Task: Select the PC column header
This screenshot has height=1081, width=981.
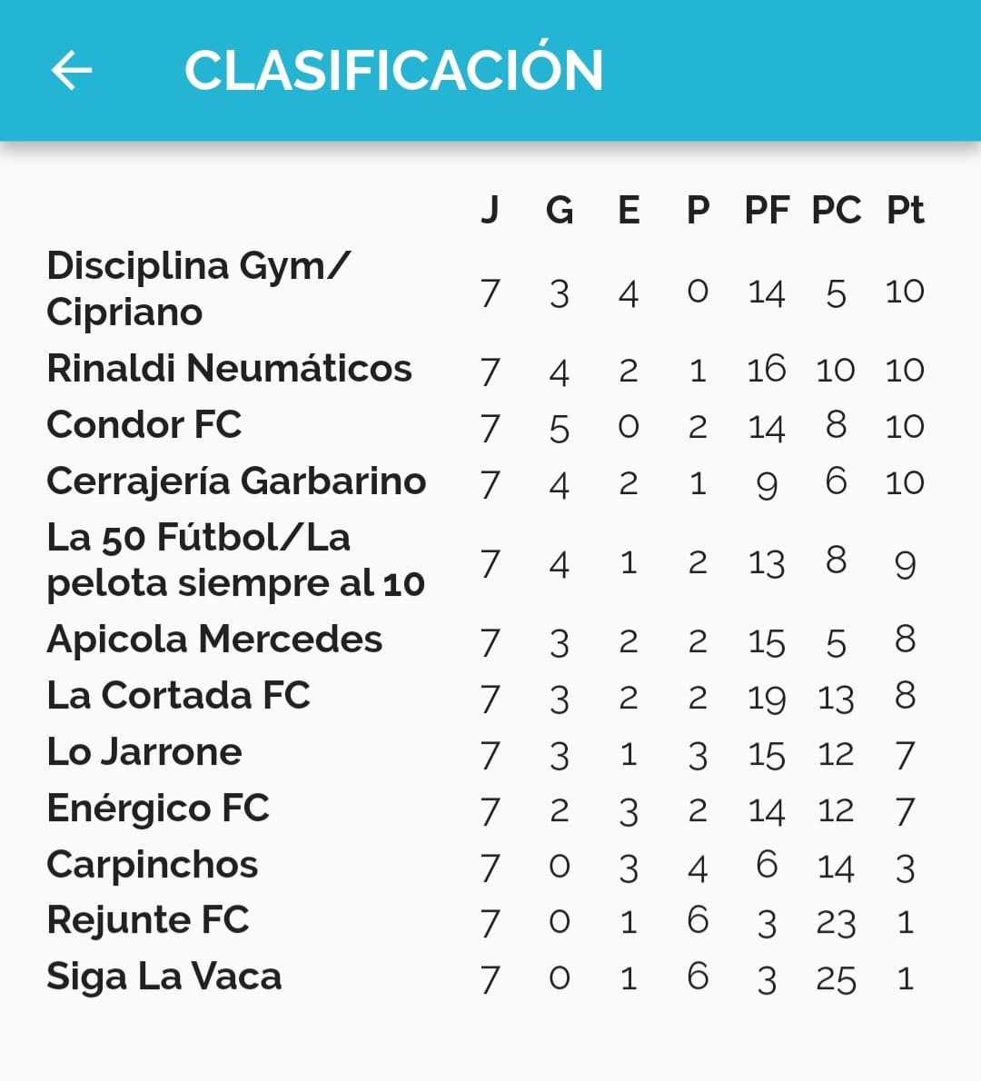Action: point(836,211)
